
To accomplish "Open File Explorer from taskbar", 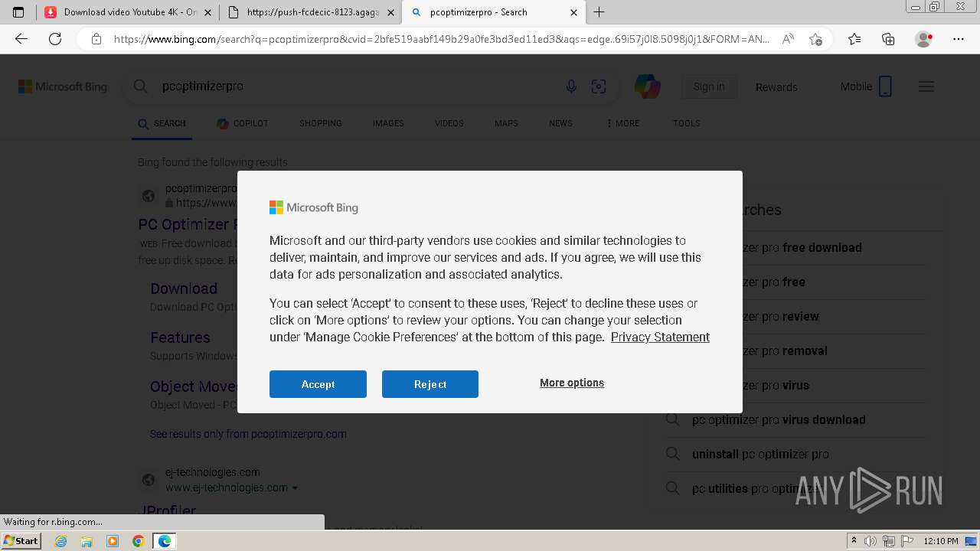I will click(x=87, y=541).
